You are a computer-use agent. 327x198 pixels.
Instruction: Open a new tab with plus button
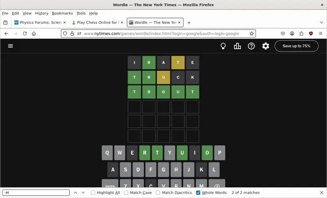189,22
